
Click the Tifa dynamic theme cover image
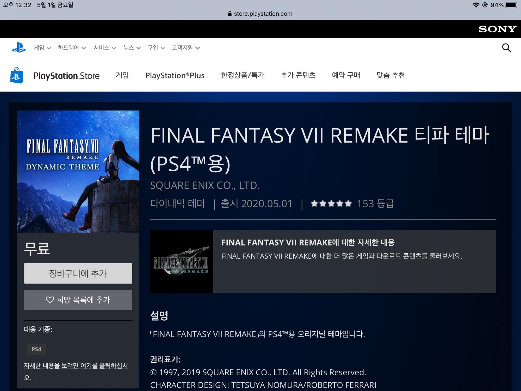[x=78, y=172]
